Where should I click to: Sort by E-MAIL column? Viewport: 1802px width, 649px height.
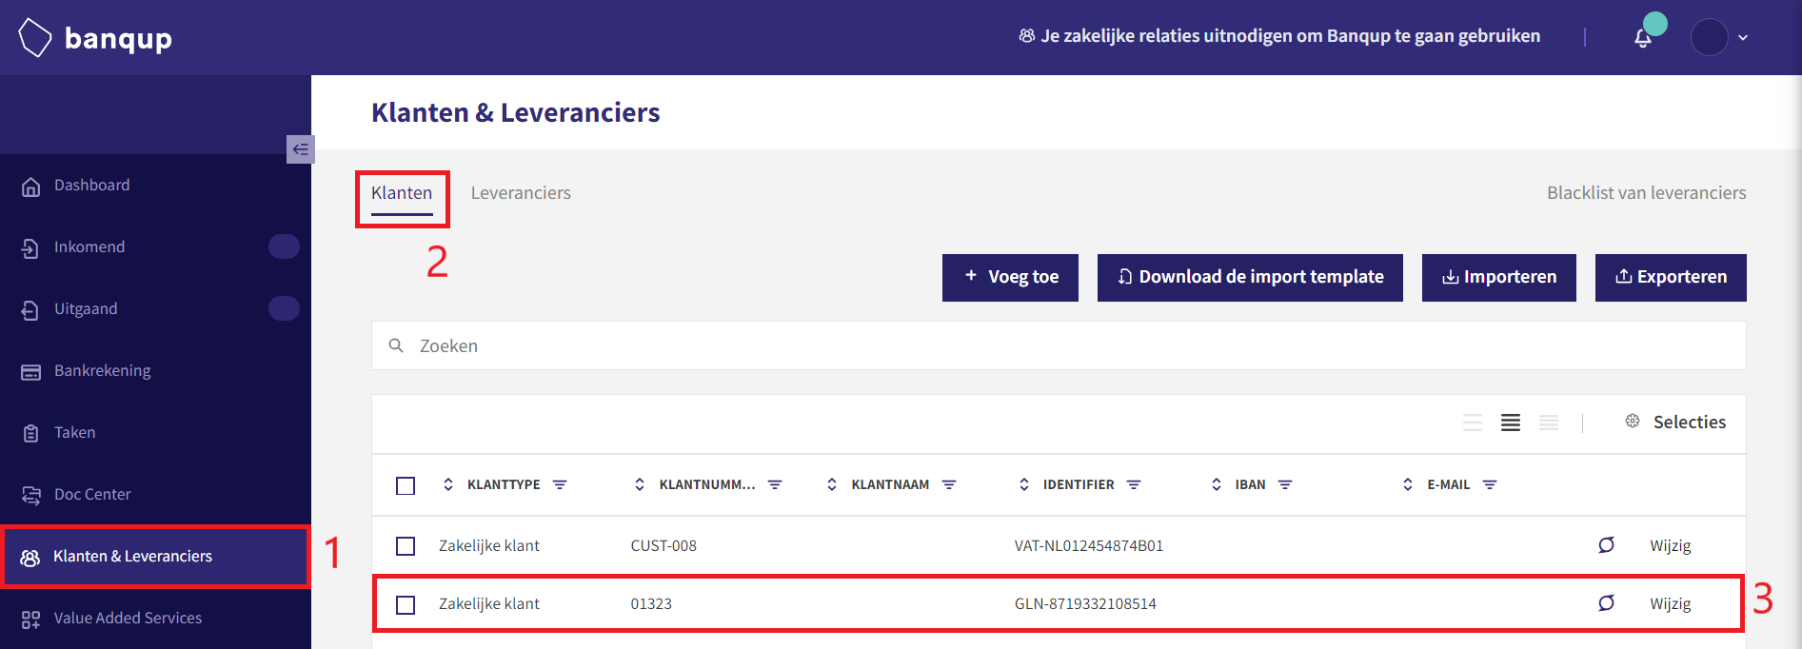1408,484
